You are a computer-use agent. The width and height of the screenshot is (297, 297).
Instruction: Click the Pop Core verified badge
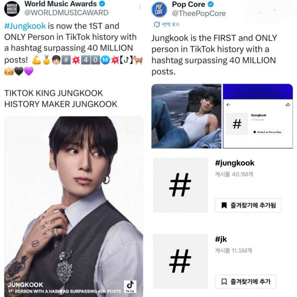[x=211, y=5]
